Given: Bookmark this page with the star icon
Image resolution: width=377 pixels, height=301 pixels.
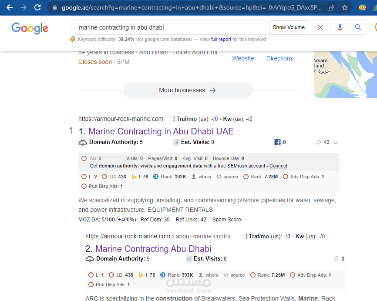Looking at the screenshot, I should coord(345,8).
